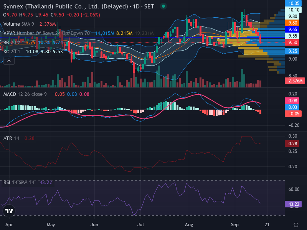The width and height of the screenshot is (307, 230).
Task: Click the purple 43.22 RSI value label
Action: click(293, 204)
